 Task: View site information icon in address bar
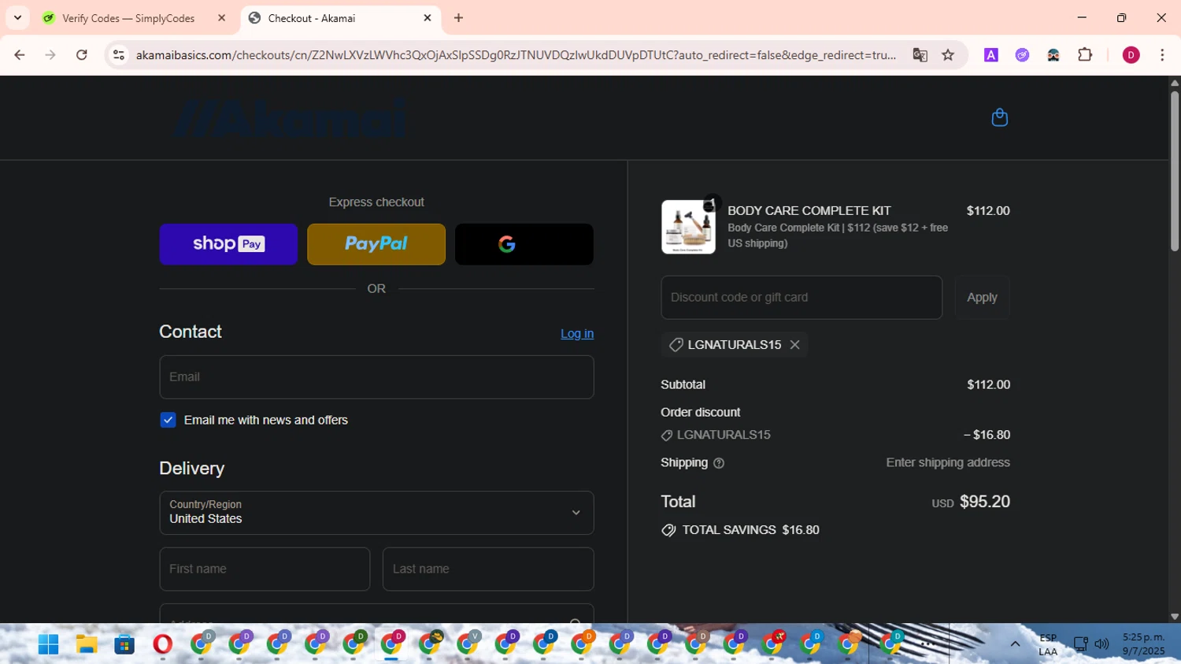coord(119,55)
